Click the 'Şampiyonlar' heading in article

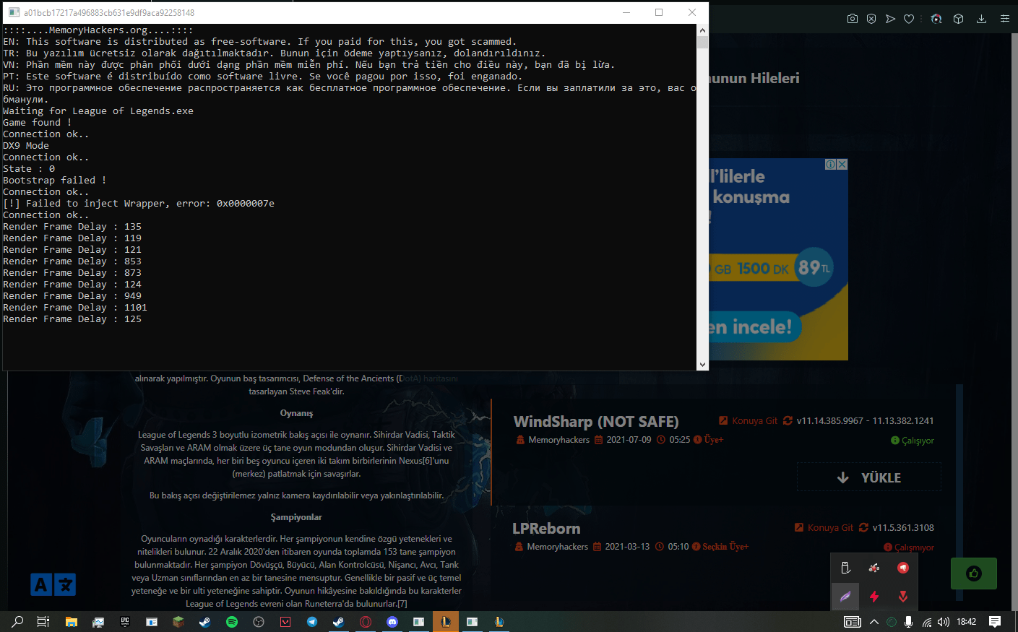[x=296, y=517]
